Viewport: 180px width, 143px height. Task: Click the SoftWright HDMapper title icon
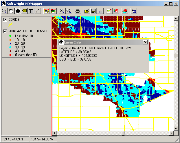(x=4, y=4)
